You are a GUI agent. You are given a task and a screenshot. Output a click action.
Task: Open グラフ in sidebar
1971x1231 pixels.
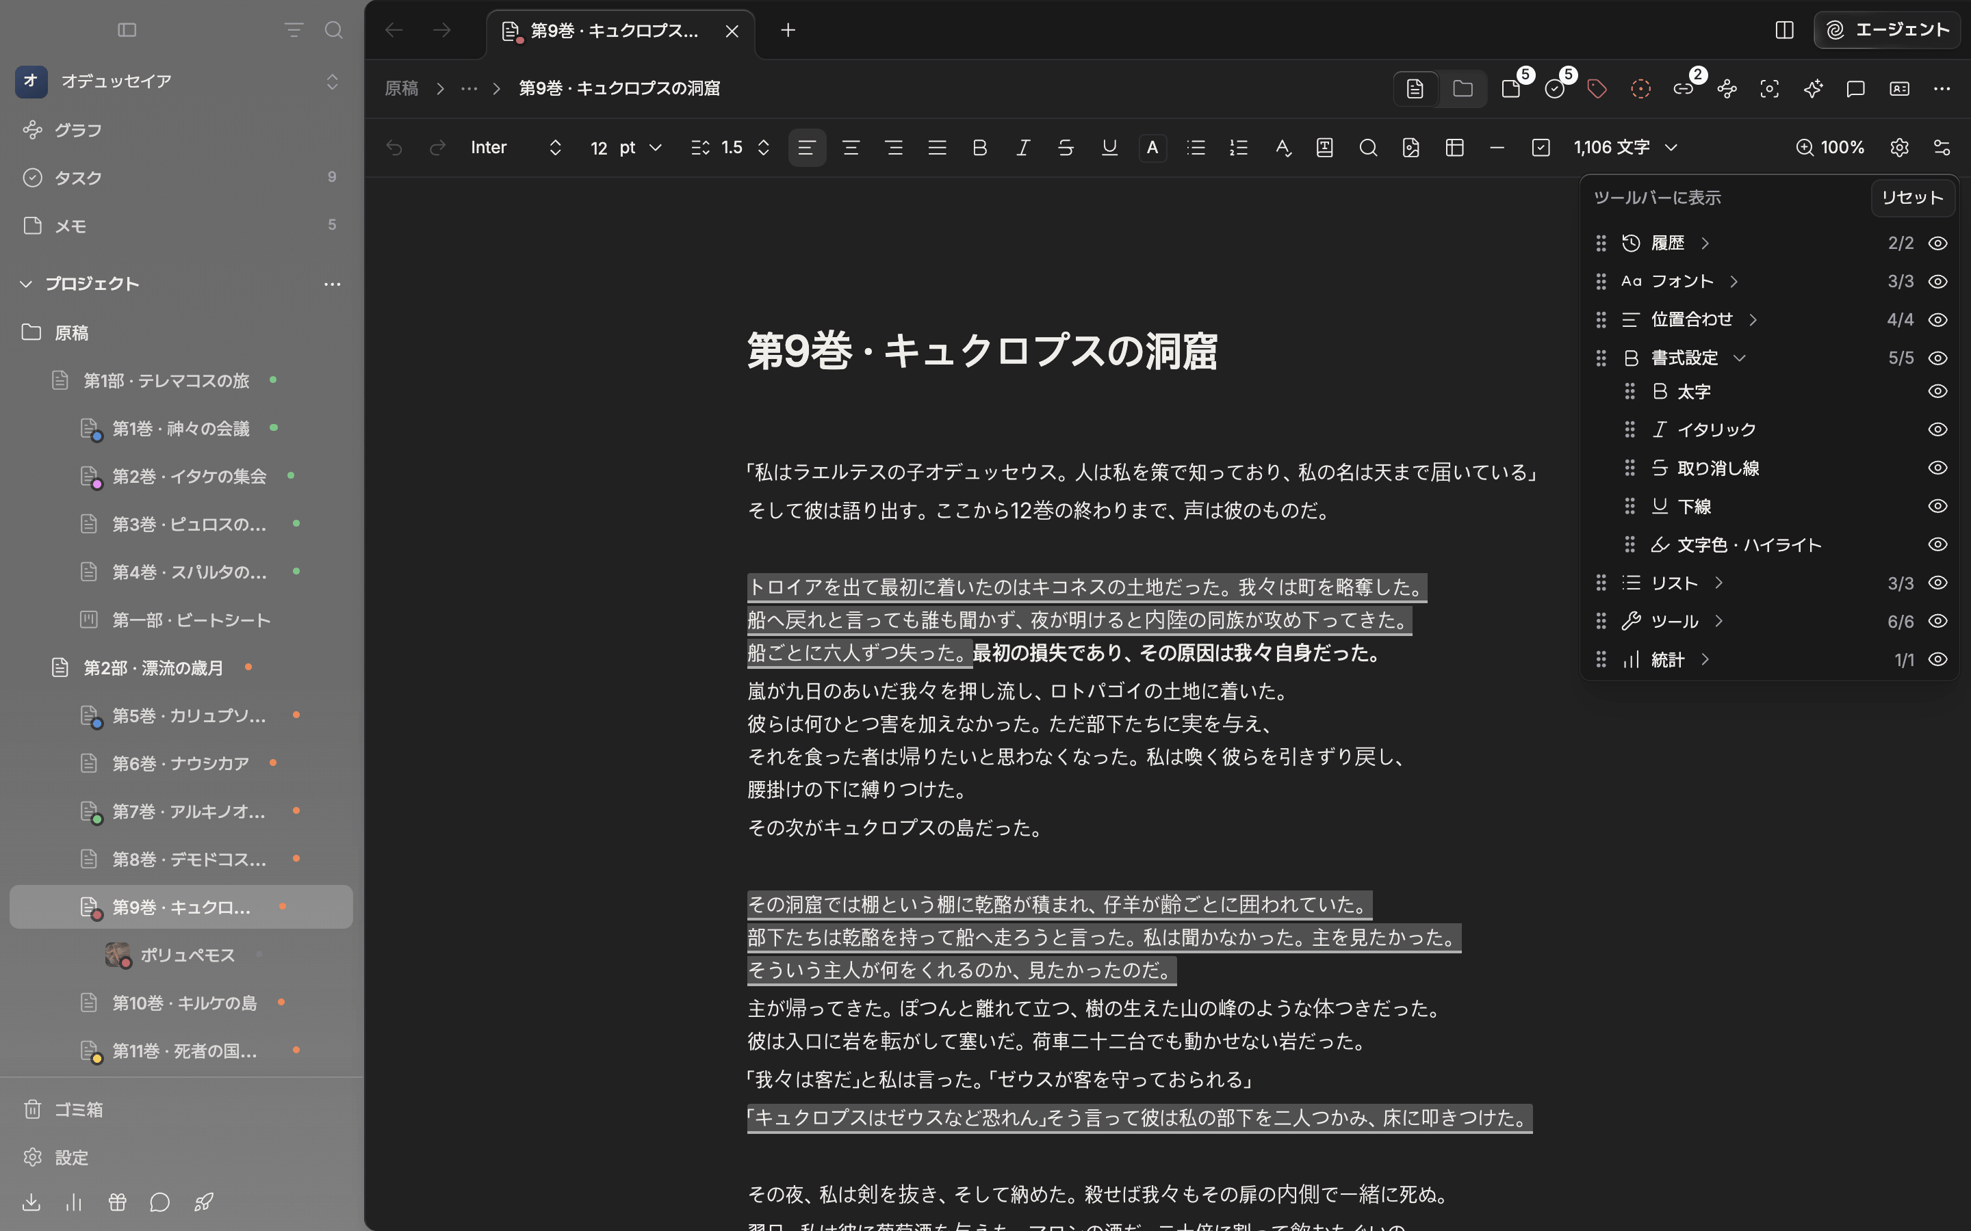(181, 130)
